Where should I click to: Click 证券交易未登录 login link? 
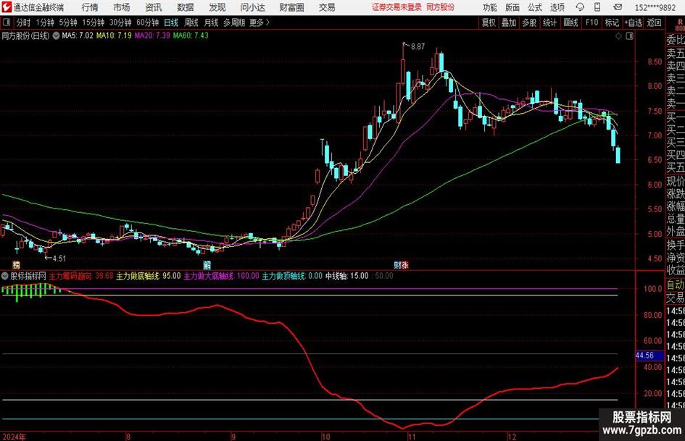pyautogui.click(x=397, y=7)
